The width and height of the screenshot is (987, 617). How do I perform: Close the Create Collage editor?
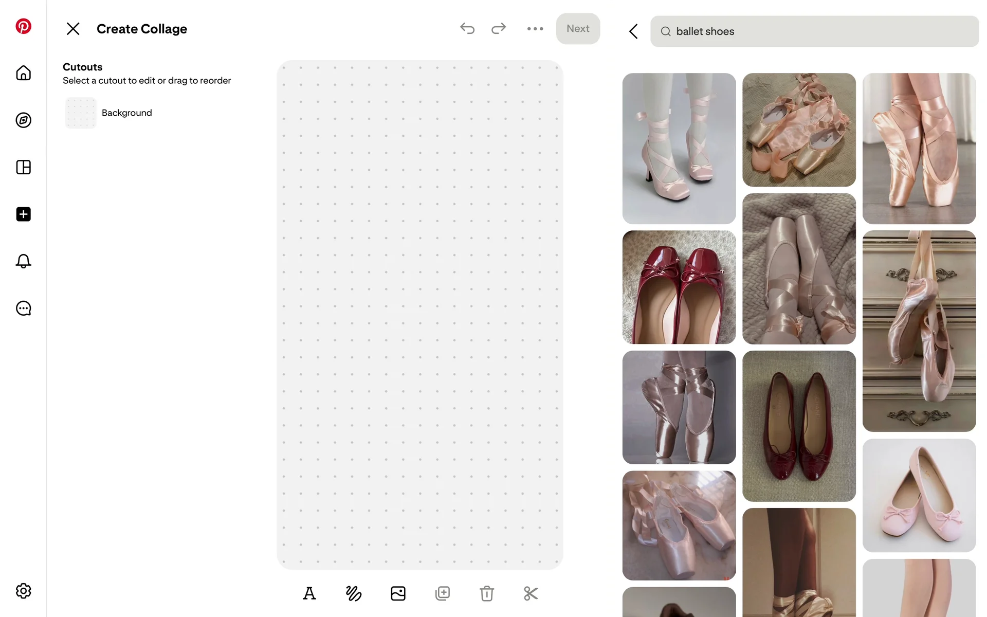click(73, 29)
